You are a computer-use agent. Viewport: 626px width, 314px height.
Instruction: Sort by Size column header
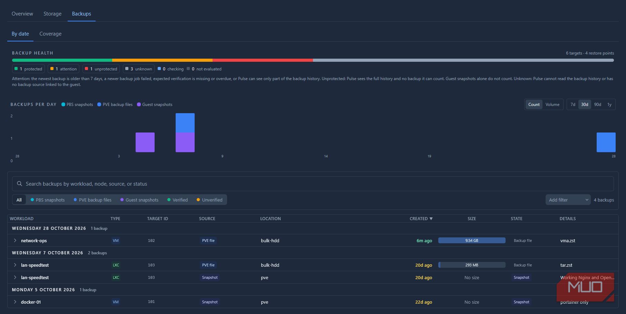tap(472, 219)
